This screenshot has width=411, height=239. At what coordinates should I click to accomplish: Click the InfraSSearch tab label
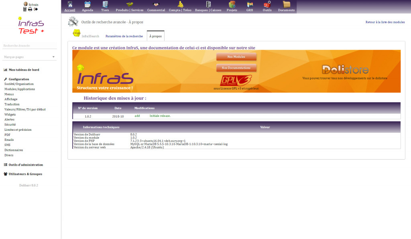[x=90, y=36]
